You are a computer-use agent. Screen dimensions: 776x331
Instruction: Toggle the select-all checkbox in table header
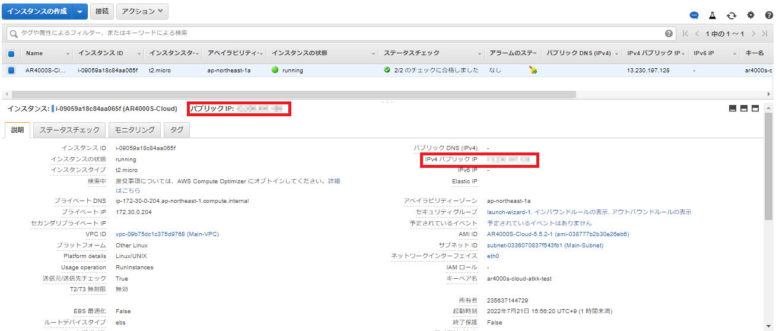[x=11, y=53]
